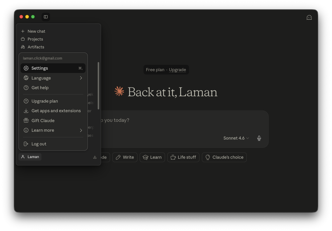Click the Gift Claude present icon
The width and height of the screenshot is (332, 231).
click(x=26, y=121)
